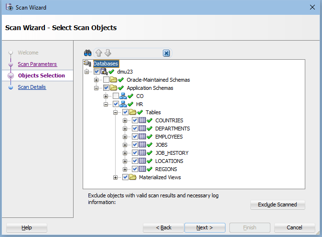Click green check status next to CO
The width and height of the screenshot is (322, 237).
point(130,96)
